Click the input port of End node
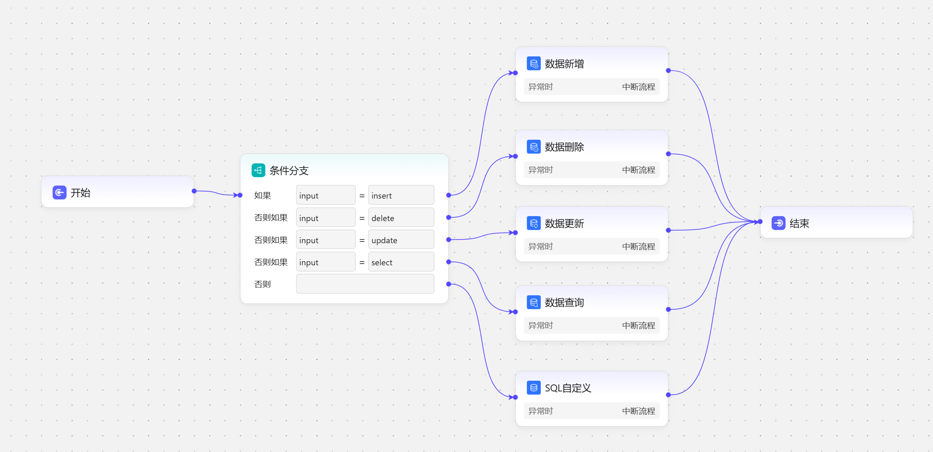Screen dimensions: 933x452 click(x=760, y=221)
